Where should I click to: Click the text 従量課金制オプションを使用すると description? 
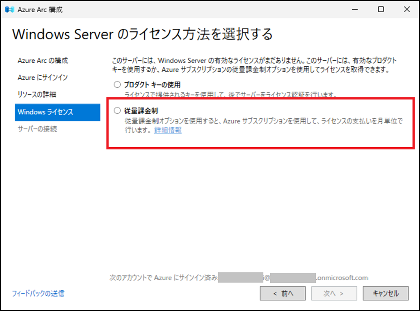click(264, 126)
